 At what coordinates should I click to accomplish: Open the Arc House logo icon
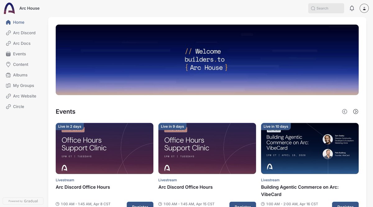click(x=9, y=8)
